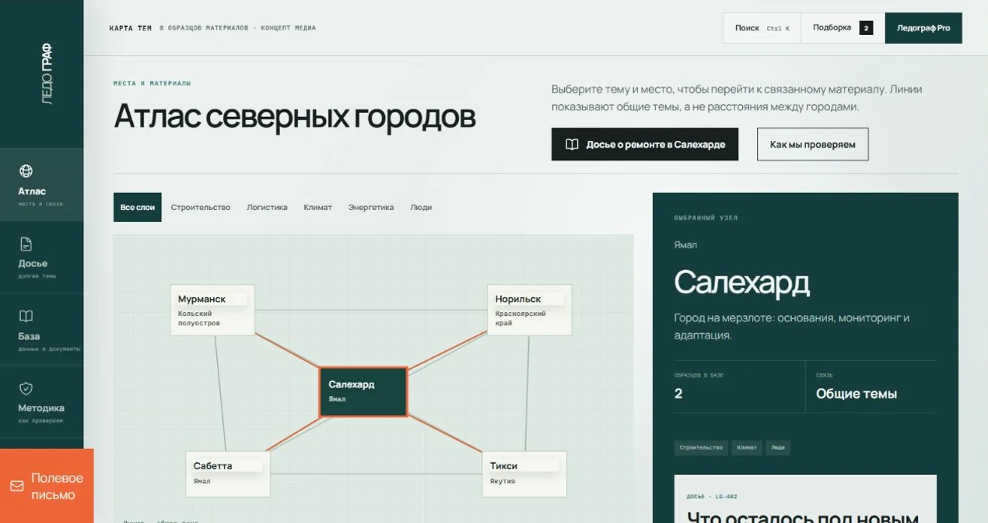Open the Что осталось под новым article card

pos(805,499)
